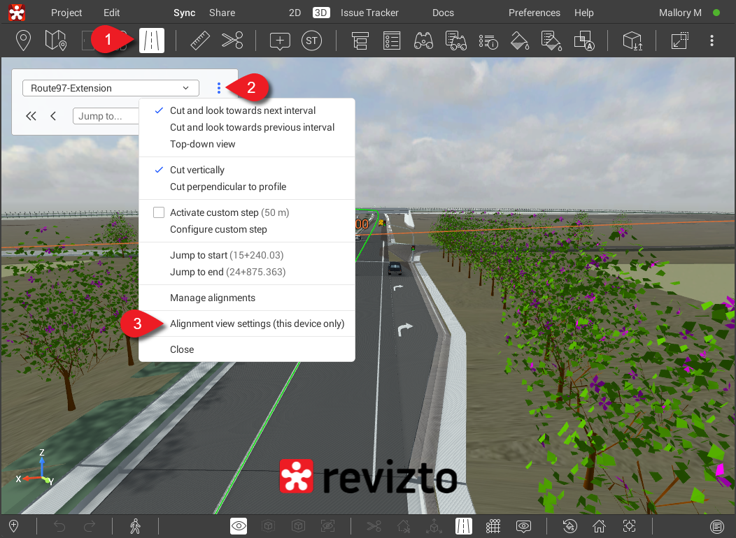736x538 pixels.
Task: Open the Issue Tracker tab
Action: click(369, 13)
